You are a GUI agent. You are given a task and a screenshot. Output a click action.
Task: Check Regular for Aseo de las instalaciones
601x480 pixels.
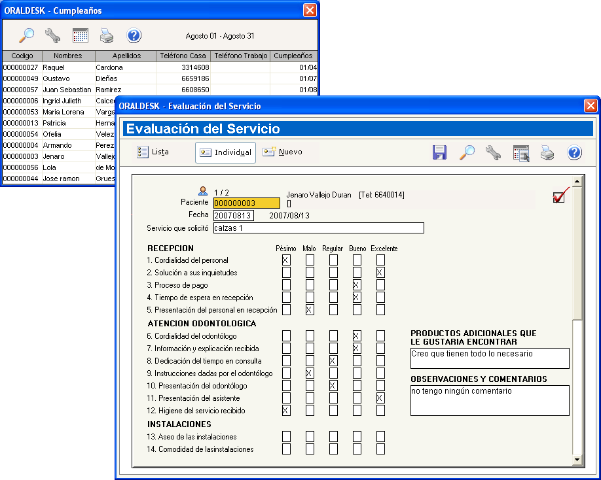333,436
